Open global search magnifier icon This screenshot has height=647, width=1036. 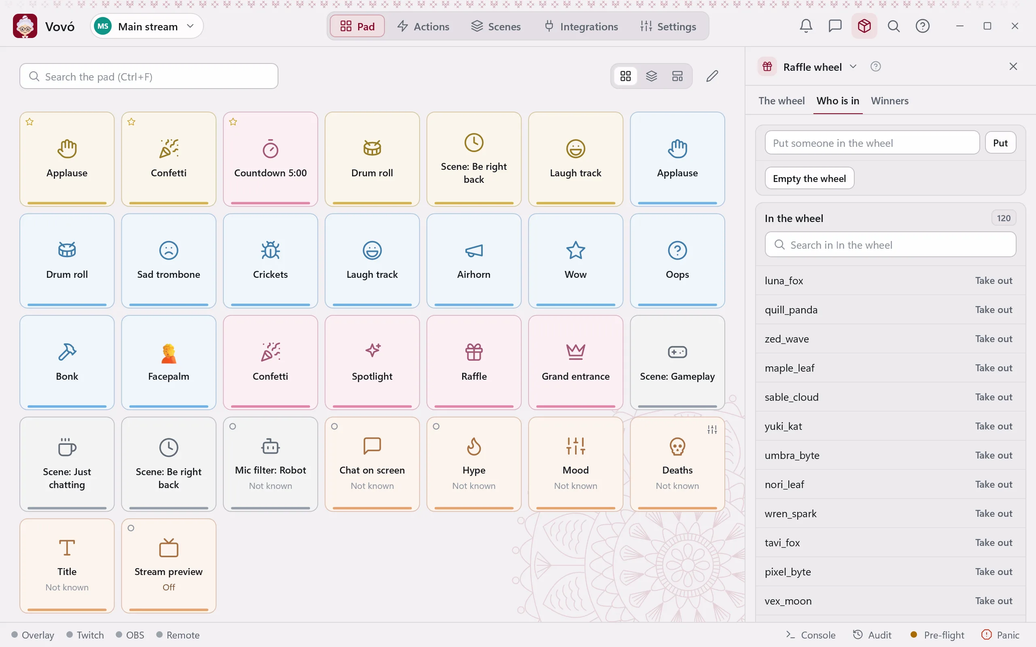(893, 26)
